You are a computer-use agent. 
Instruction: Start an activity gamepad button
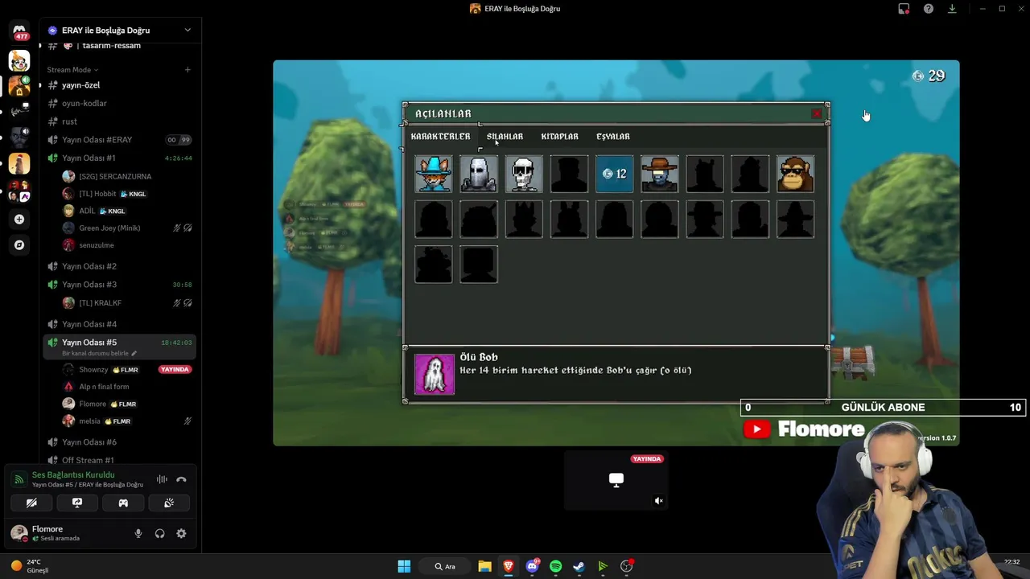click(x=123, y=503)
